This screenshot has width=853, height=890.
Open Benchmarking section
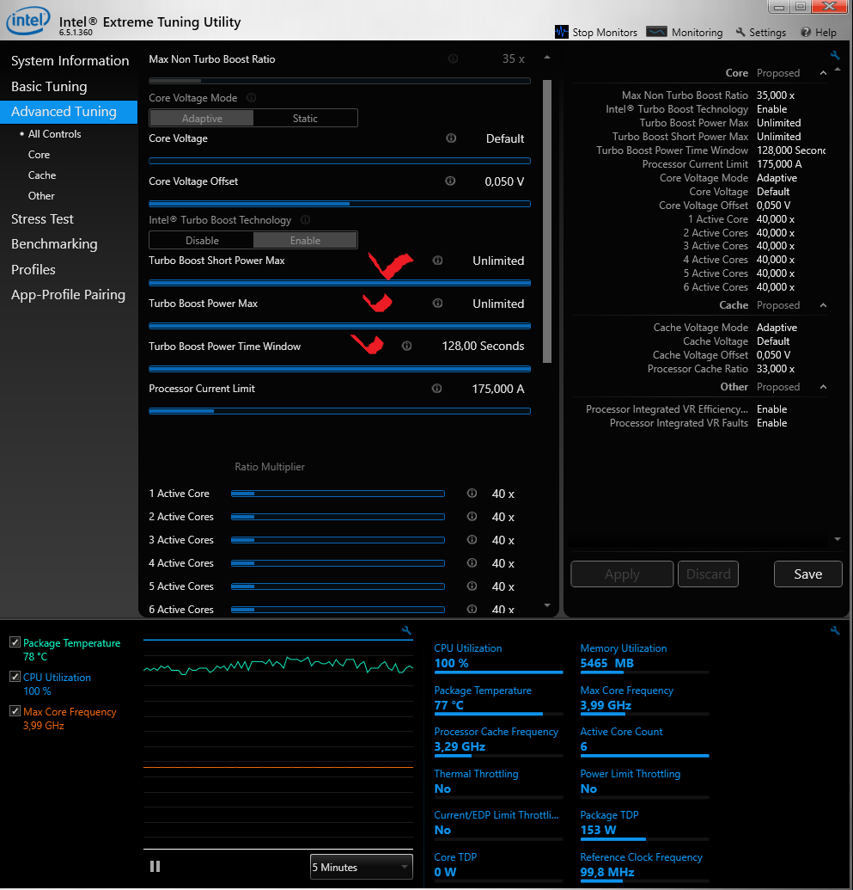pyautogui.click(x=54, y=244)
